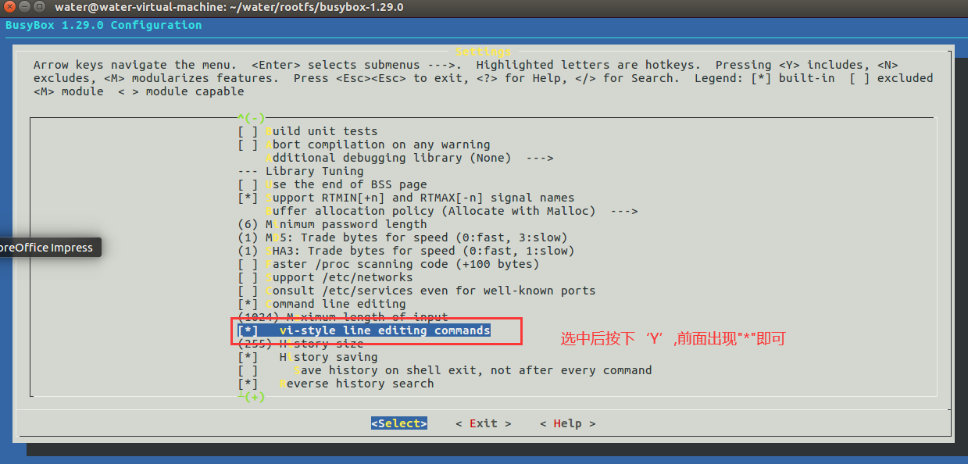Select SHA3 trade bytes for speed entry
Viewport: 968px width, 464px height.
tap(406, 251)
